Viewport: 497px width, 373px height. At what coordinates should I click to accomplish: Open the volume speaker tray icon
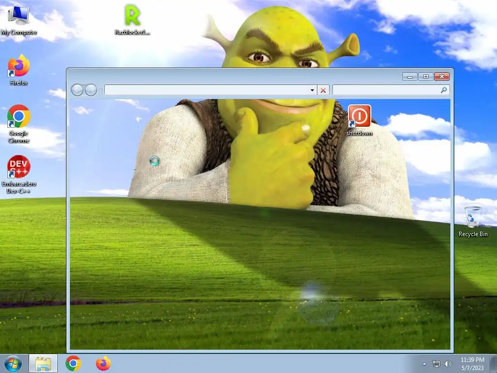(448, 364)
